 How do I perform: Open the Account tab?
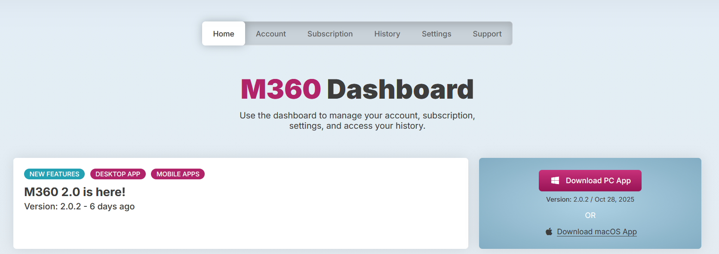point(270,34)
